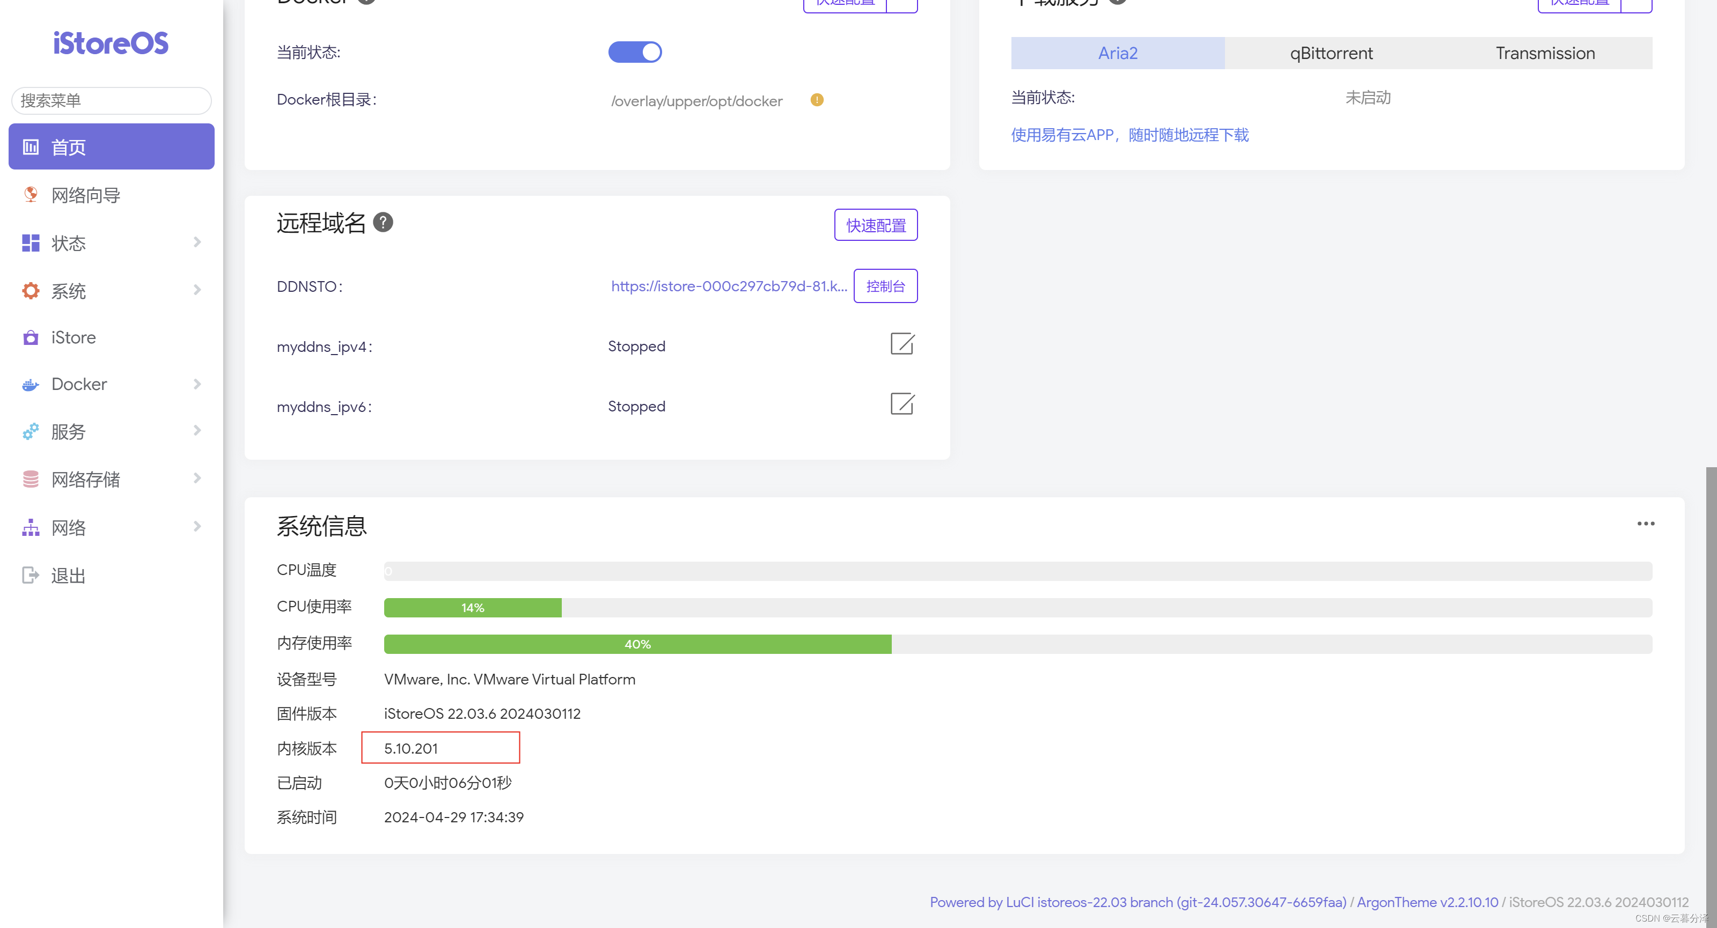1717x928 pixels.
Task: Expand the Docker sidebar chevron
Action: [x=197, y=385]
